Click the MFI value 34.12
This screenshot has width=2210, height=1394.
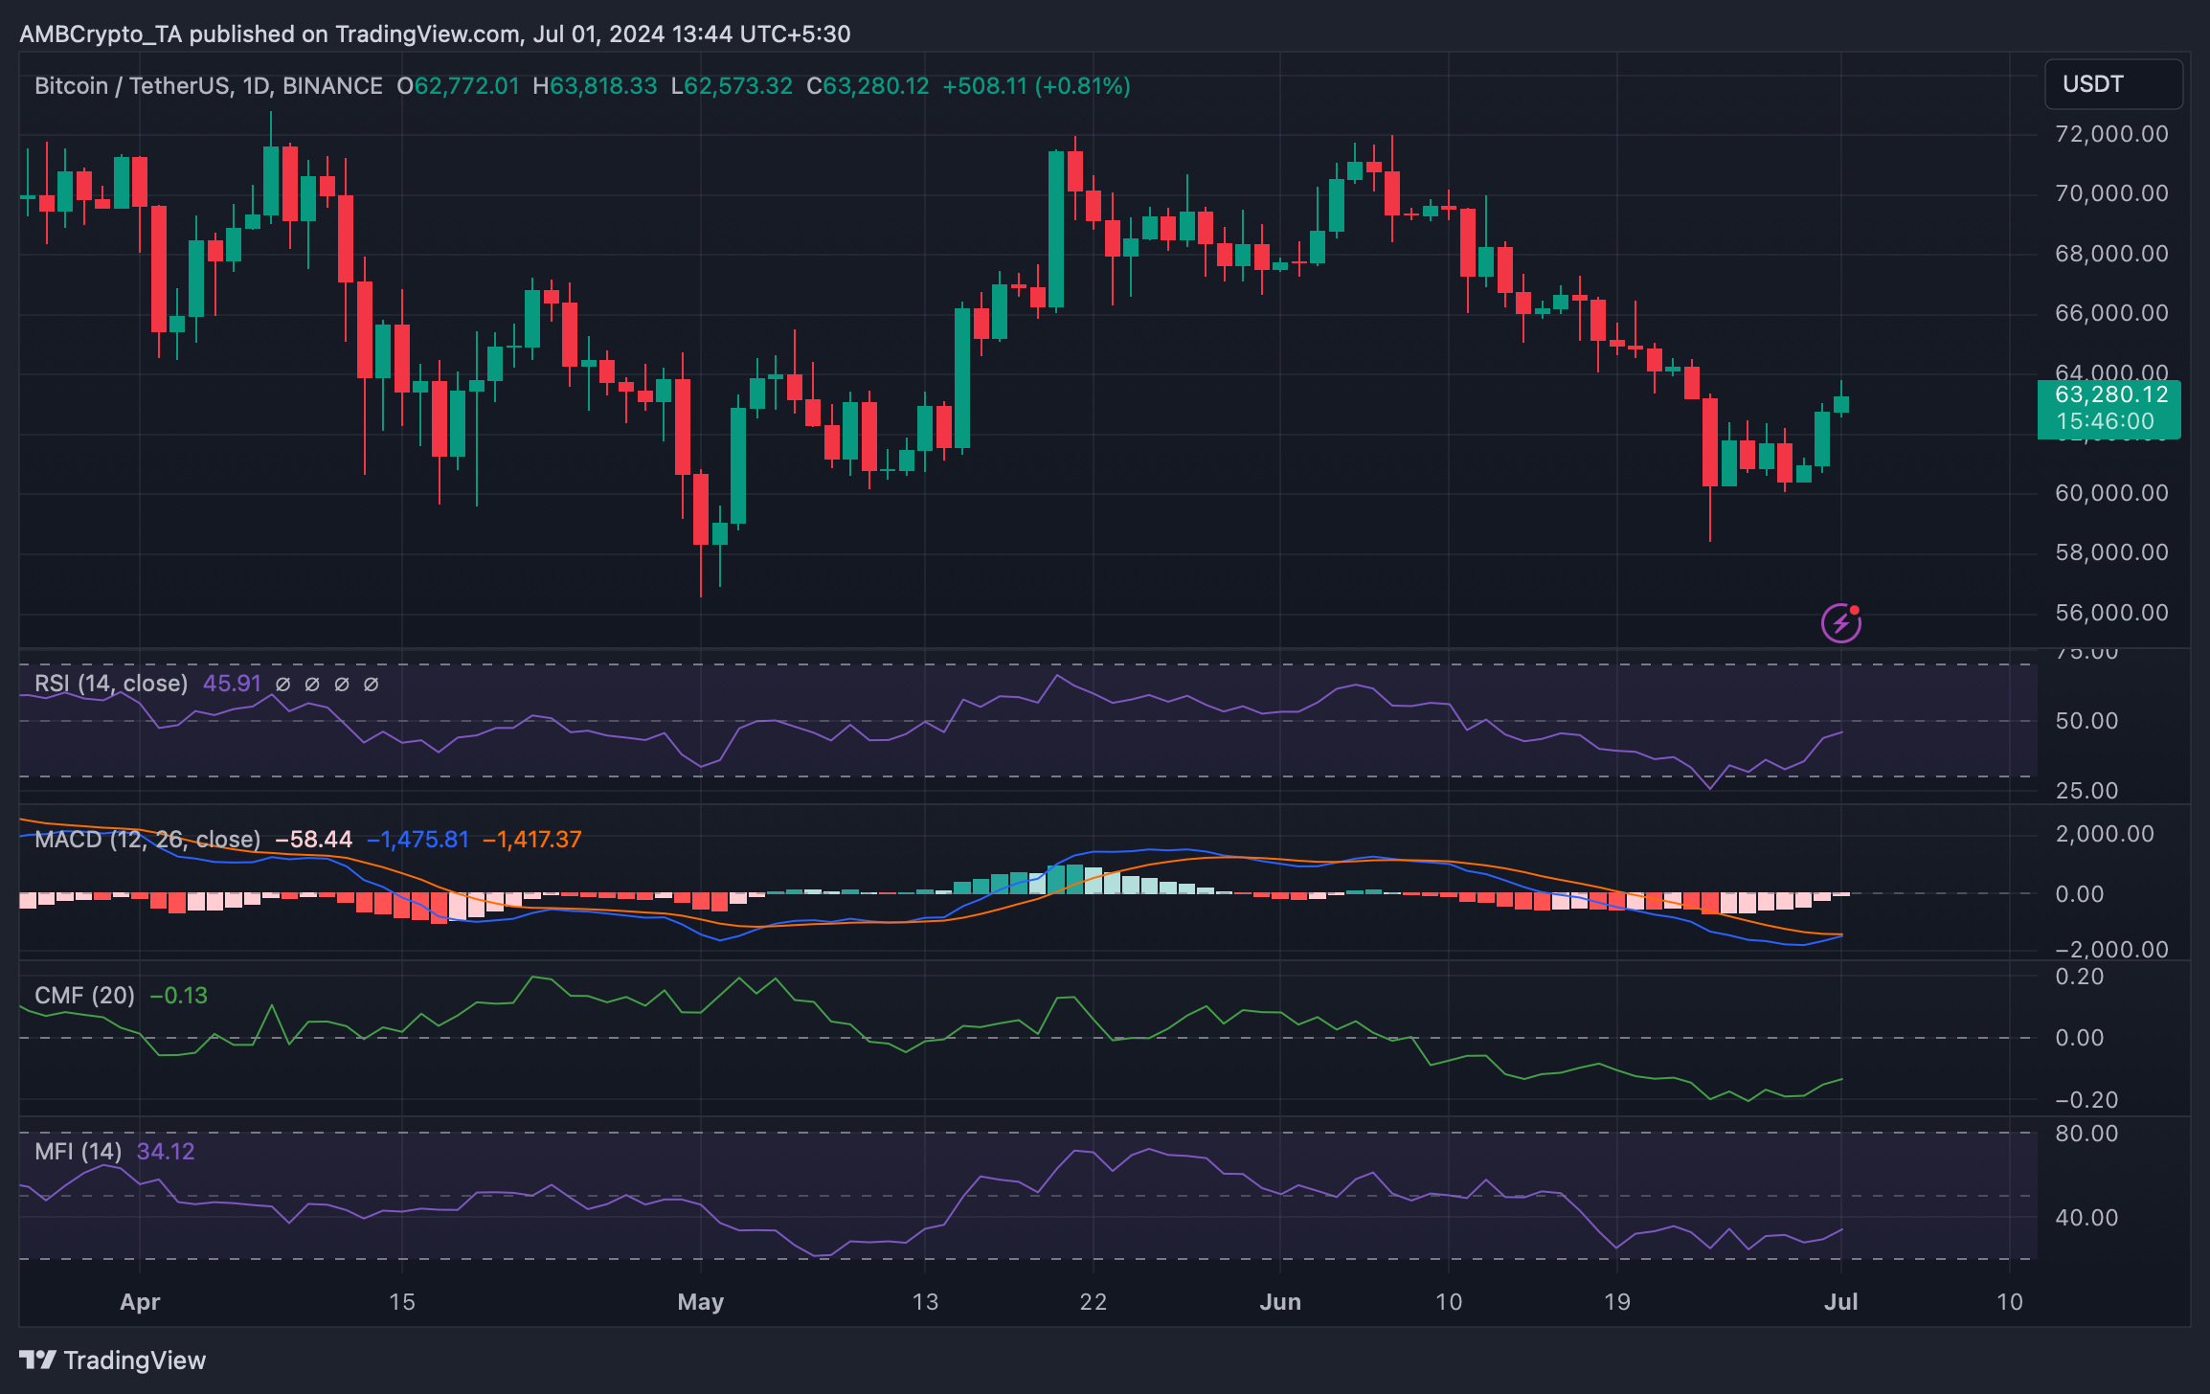[x=166, y=1152]
